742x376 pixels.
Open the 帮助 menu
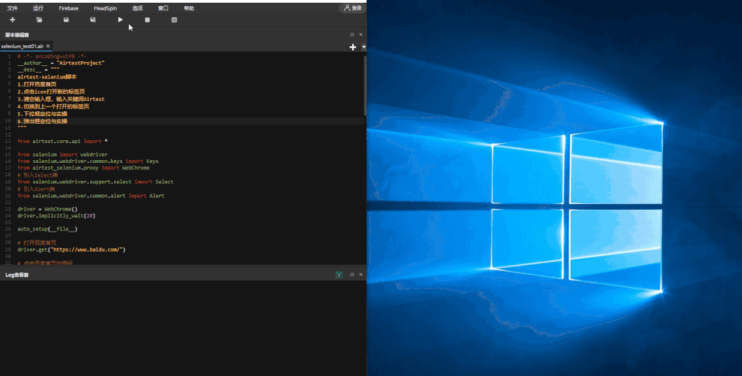click(x=189, y=8)
